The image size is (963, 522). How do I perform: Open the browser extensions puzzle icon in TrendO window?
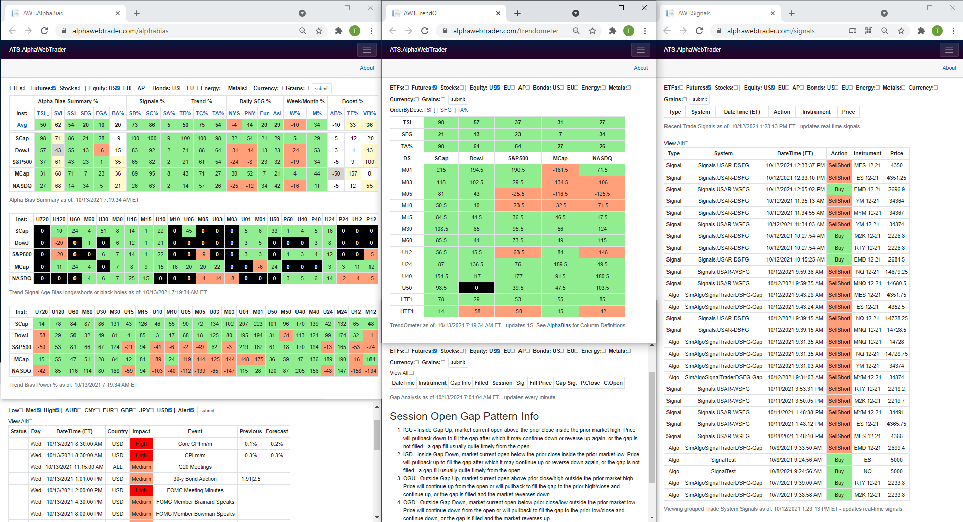point(612,31)
